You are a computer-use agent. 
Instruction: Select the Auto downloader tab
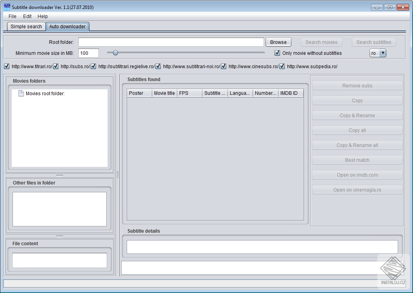[67, 27]
